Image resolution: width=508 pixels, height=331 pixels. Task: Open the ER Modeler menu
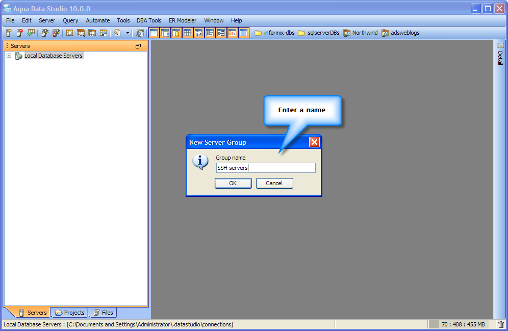[x=183, y=20]
